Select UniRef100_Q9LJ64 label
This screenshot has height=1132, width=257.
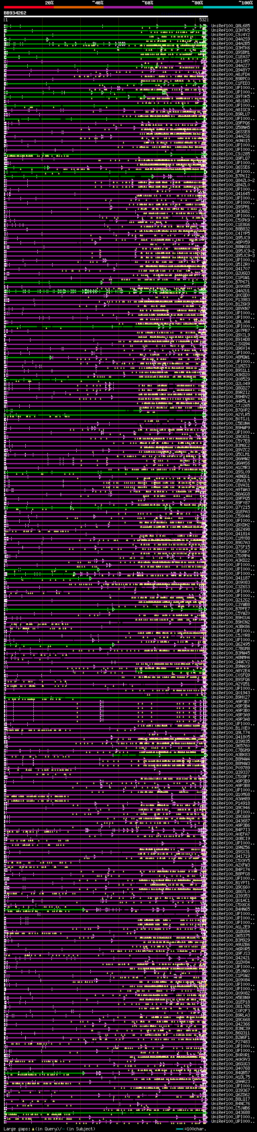tap(230, 322)
